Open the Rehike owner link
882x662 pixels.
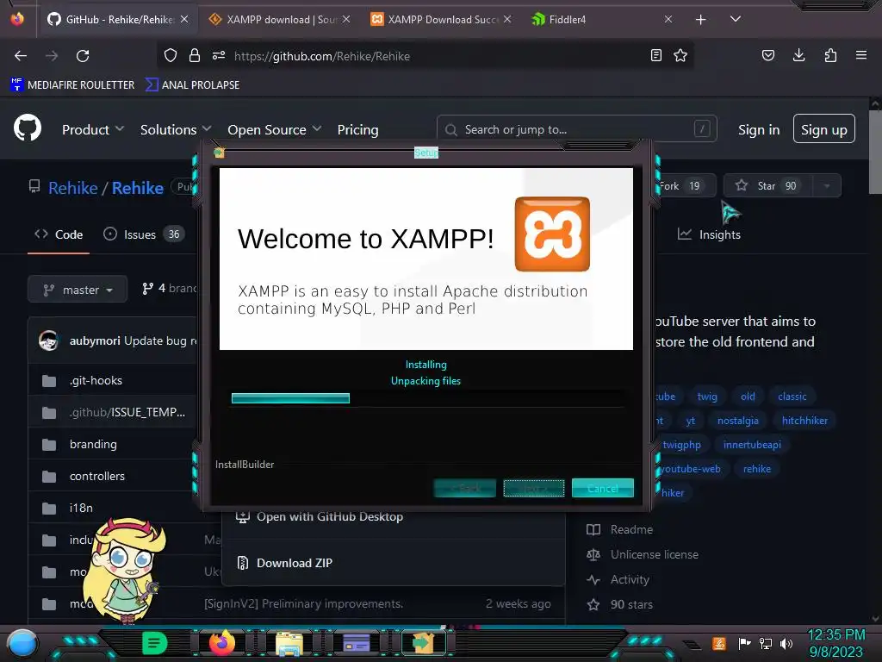[x=73, y=188]
